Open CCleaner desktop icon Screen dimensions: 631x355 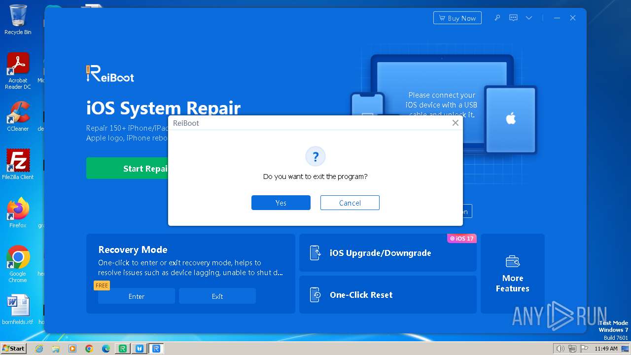(x=18, y=117)
